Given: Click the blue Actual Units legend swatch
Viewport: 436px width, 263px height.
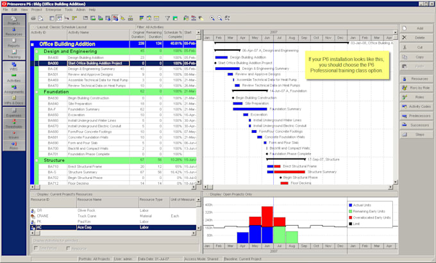Looking at the screenshot, I should [350, 205].
